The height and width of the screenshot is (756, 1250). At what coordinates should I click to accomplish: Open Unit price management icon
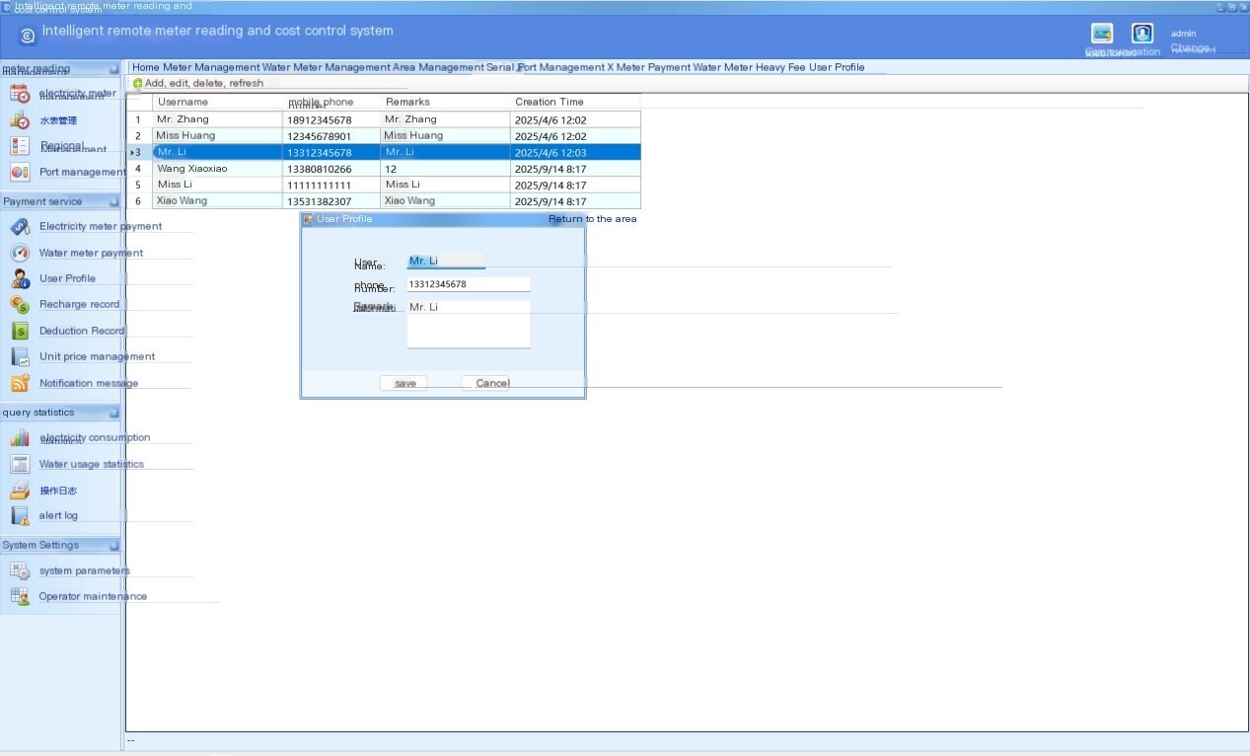(20, 356)
